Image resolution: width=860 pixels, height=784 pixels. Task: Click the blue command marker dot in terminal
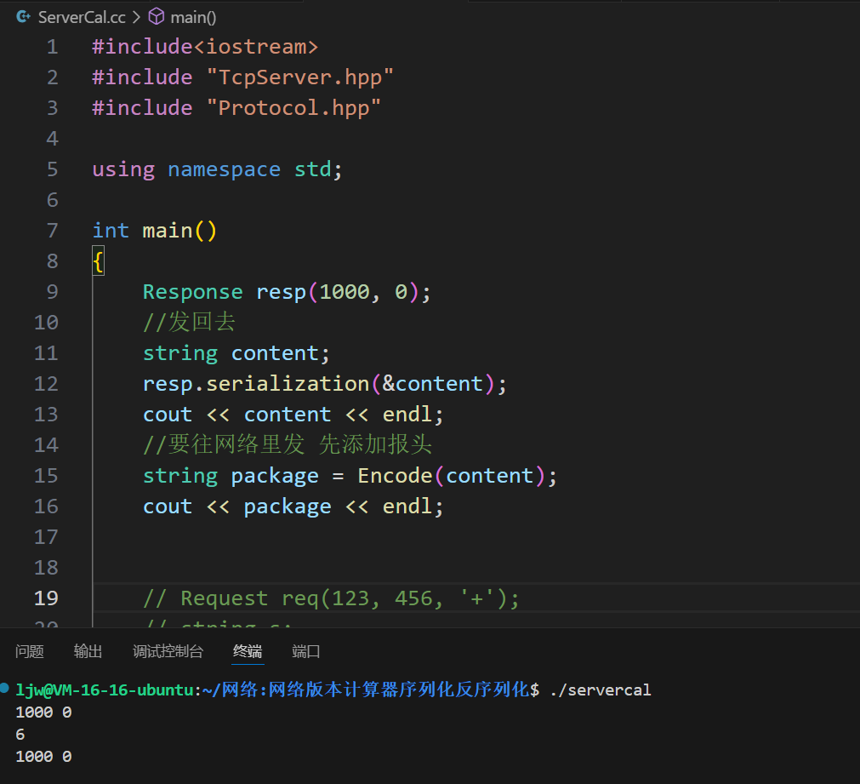[6, 688]
